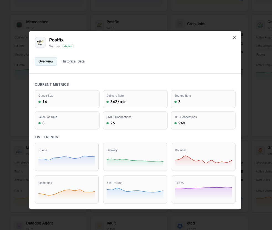Open the Vault service icon

(99, 226)
